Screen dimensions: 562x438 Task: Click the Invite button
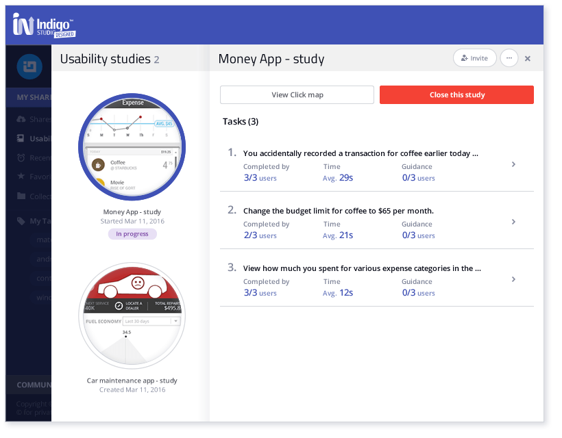pos(474,58)
